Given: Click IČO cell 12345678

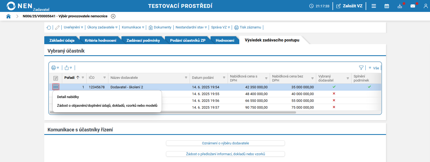Looking at the screenshot, I should 97,87.
